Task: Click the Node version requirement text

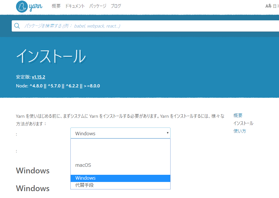Action: tap(58, 86)
